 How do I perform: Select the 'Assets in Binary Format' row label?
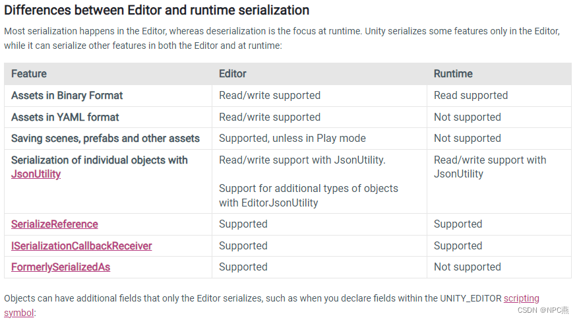pyautogui.click(x=67, y=96)
